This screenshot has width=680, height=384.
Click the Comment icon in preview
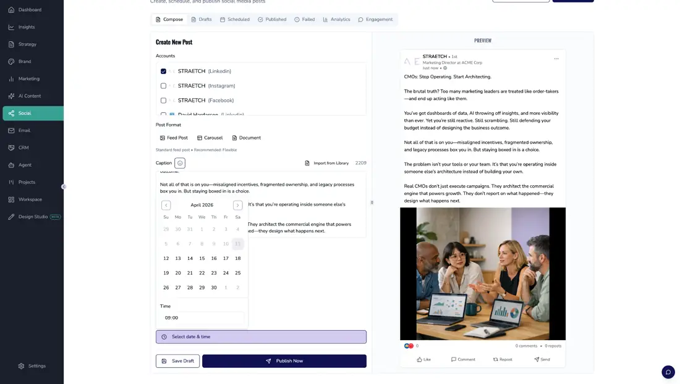(x=454, y=359)
